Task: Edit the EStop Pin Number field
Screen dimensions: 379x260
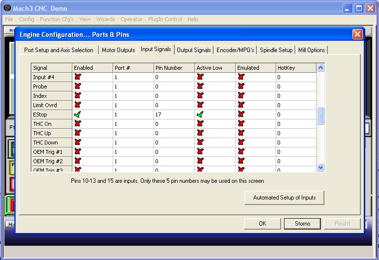Action: pyautogui.click(x=174, y=115)
